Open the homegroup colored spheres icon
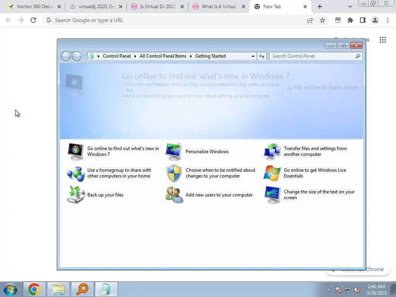The image size is (396, 297). click(75, 174)
